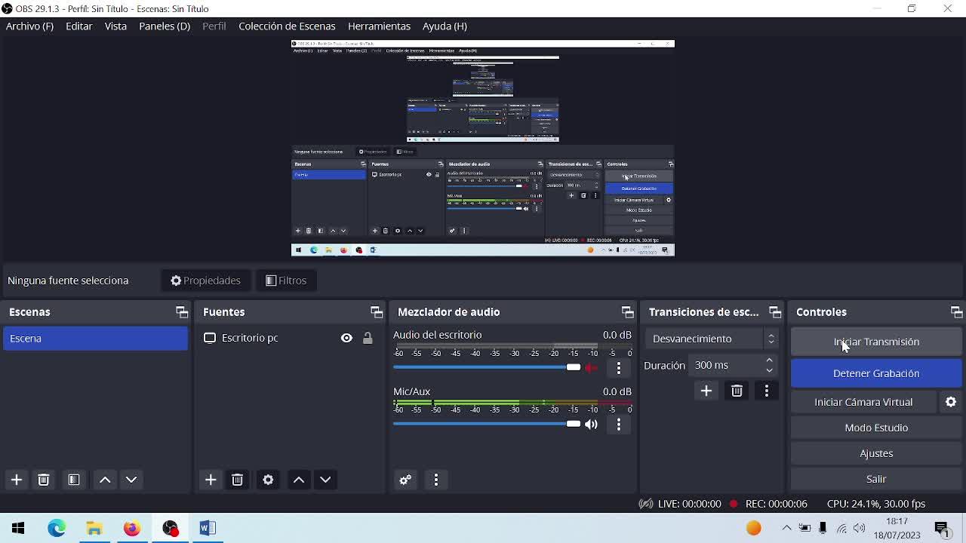The height and width of the screenshot is (543, 966).
Task: Start the virtual camera
Action: [x=863, y=402]
